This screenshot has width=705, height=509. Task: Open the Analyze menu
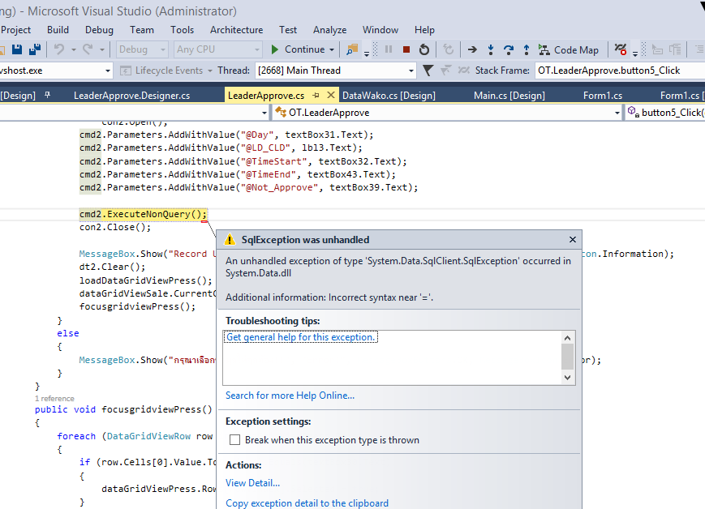329,30
